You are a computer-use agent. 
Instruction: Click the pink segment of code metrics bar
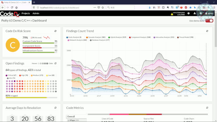point(119,114)
